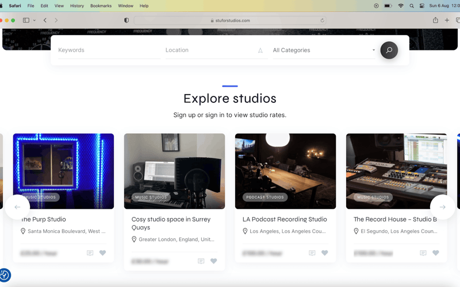The height and width of the screenshot is (287, 460).
Task: Open The Record House – Studio B title
Action: point(395,219)
